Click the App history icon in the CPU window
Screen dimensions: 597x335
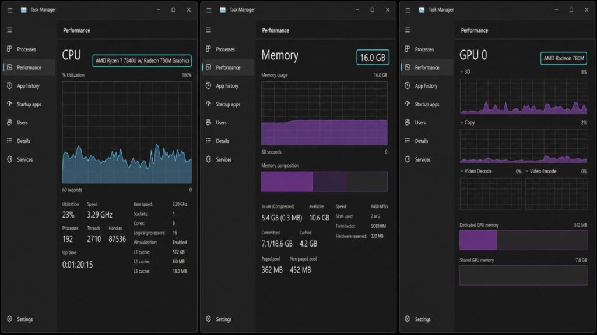(9, 85)
